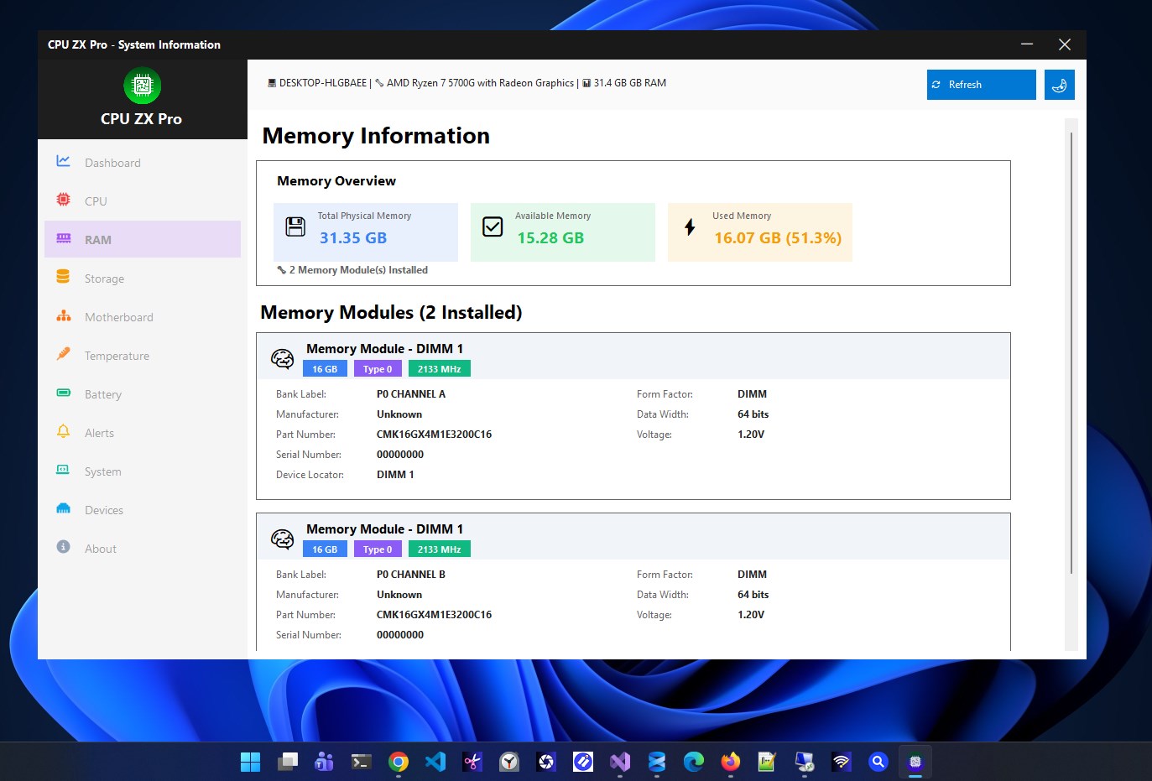Viewport: 1152px width, 781px height.
Task: Open Chrome from the taskbar
Action: [398, 762]
